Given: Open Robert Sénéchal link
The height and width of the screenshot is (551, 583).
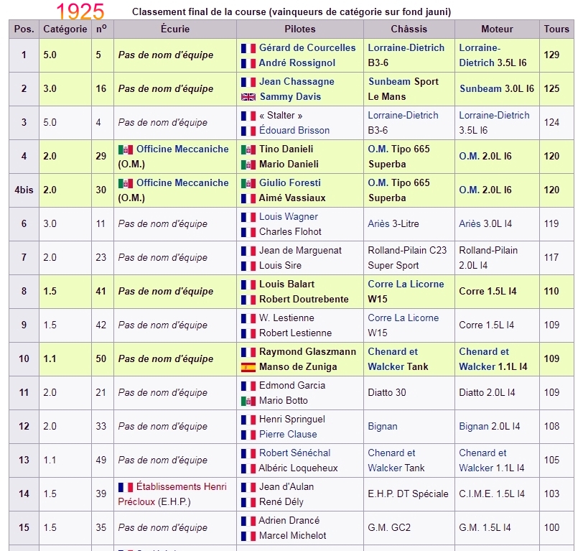Looking at the screenshot, I should (x=295, y=453).
